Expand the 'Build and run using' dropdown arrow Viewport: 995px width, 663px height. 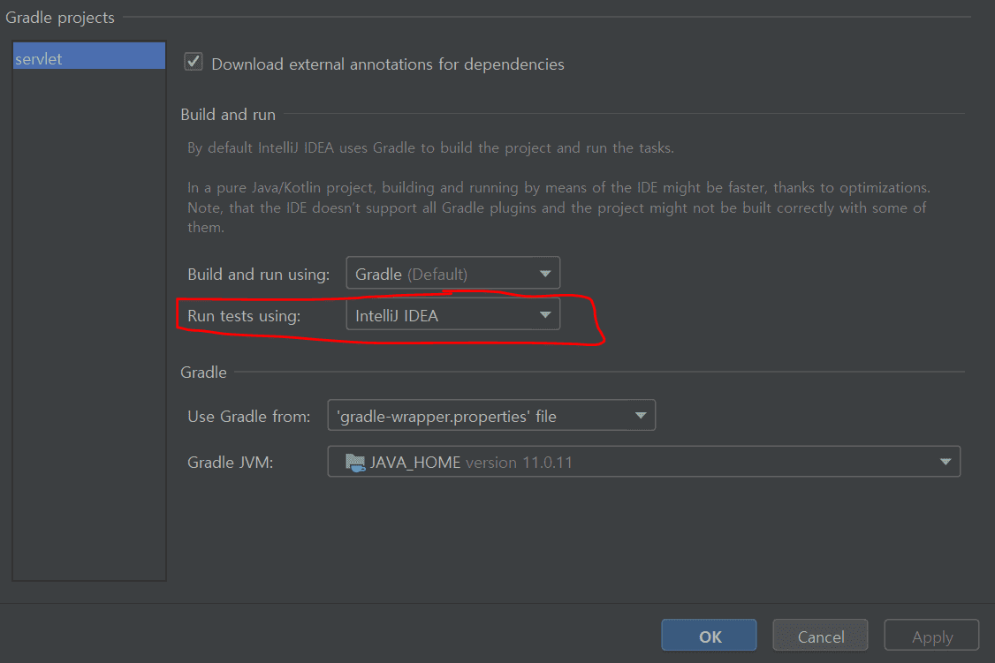[545, 274]
